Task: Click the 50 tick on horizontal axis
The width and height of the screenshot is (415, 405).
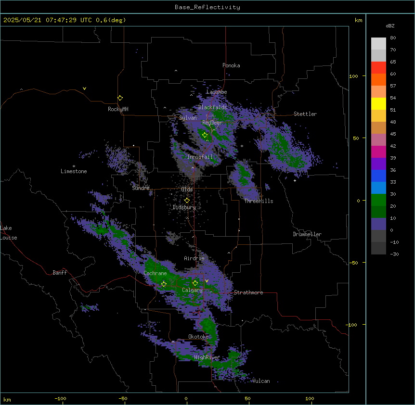Action: tap(247, 398)
